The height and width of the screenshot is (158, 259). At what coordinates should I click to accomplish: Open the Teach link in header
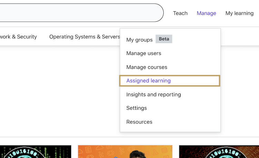point(180,13)
